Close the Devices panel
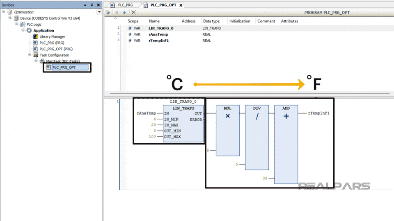This screenshot has width=394, height=221. (x=98, y=5)
